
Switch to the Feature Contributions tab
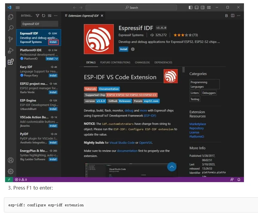115,62
